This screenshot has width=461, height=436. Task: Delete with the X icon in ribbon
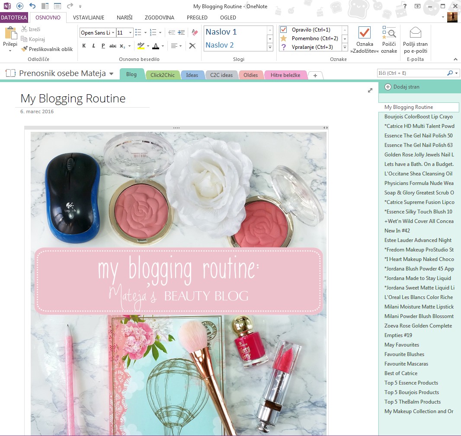[x=192, y=46]
